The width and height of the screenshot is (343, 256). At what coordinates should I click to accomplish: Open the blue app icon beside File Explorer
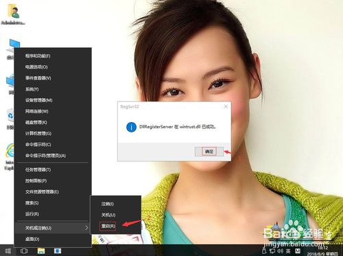[58, 251]
